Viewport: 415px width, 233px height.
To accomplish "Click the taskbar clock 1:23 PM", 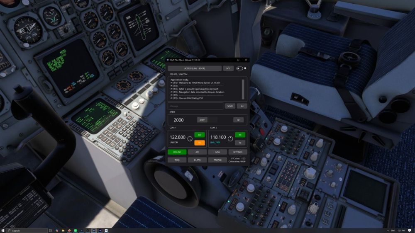I will [x=401, y=231].
